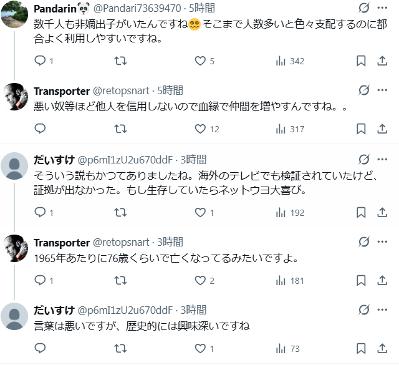Reply to Pandarin's tweet
Viewport: 399px width, 365px height.
click(x=40, y=61)
